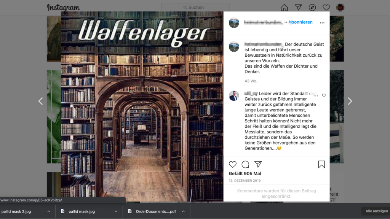
Task: Open the Explore compass icon
Action: (312, 8)
